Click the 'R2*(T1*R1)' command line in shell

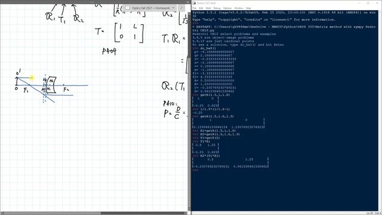pos(210,156)
